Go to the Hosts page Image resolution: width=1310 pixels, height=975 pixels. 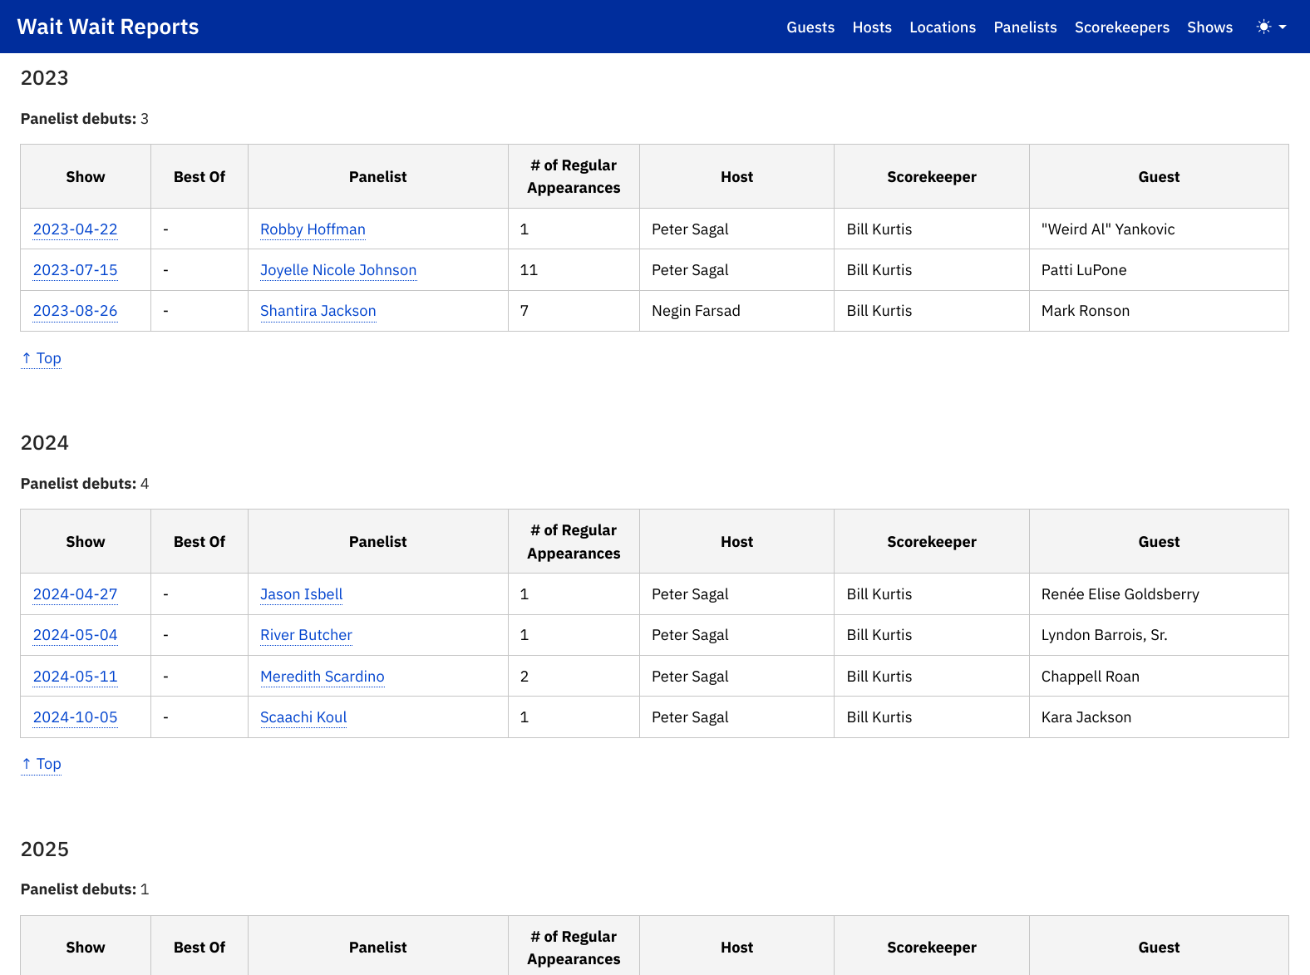[871, 27]
